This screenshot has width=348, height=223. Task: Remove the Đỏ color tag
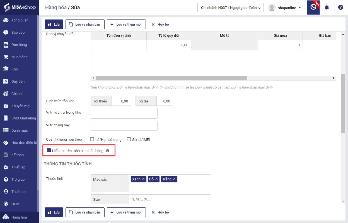pos(156,179)
